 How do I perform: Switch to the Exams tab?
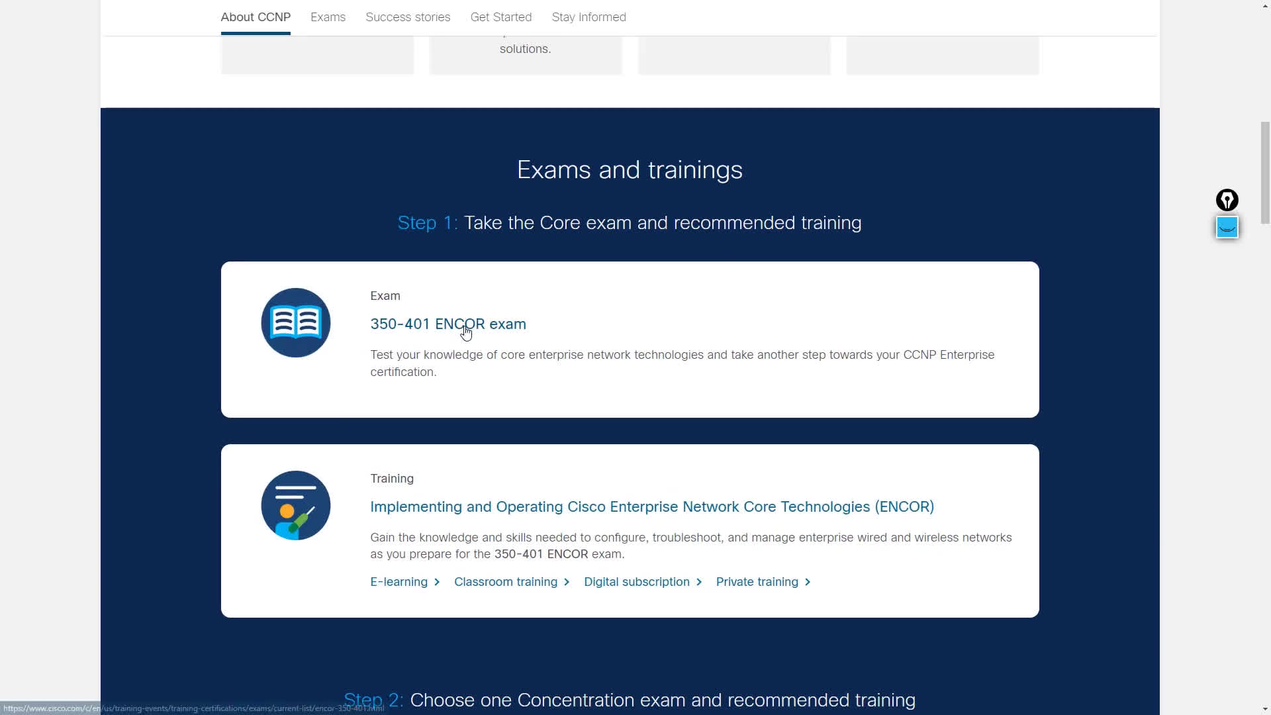point(328,17)
